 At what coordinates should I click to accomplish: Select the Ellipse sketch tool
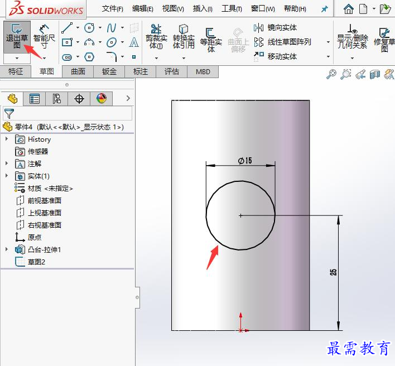(112, 42)
